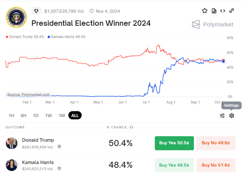This screenshot has height=182, width=243.
Task: Click gift icon next to Harris volume
Action: pos(59,168)
